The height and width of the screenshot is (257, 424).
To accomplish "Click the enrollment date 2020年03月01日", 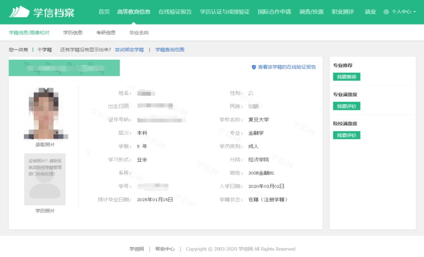I will click(266, 186).
